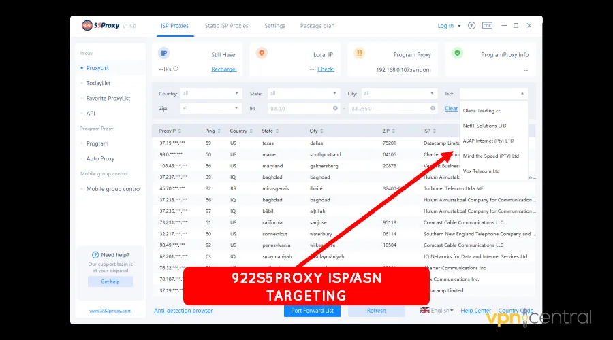Click the Get help button
Viewport: 613px width, 340px height.
pyautogui.click(x=110, y=282)
